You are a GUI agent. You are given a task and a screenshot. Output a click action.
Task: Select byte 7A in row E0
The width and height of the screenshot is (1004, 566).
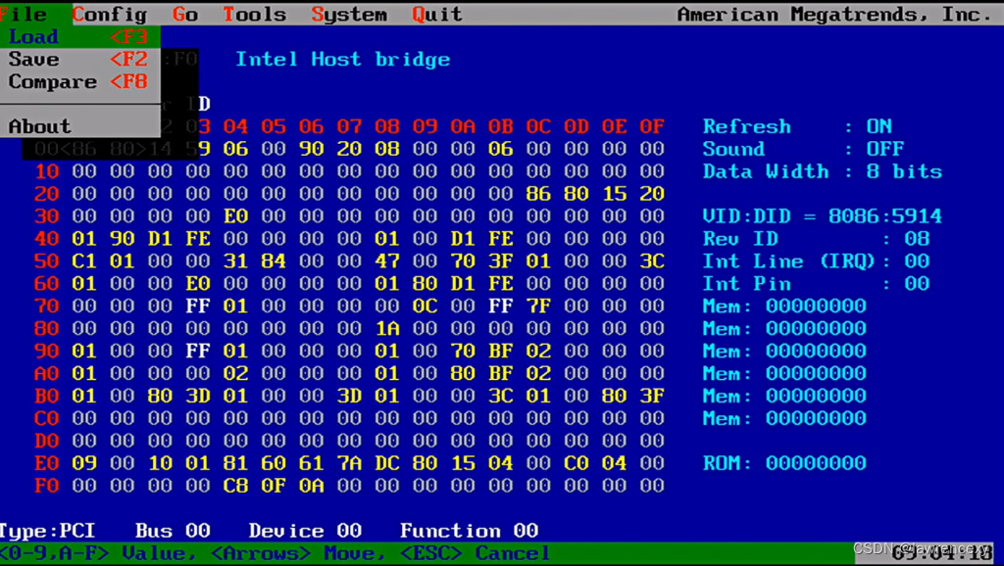(349, 463)
